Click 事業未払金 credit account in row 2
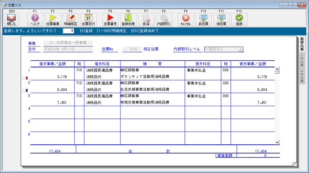The image size is (309, 173). (x=196, y=83)
